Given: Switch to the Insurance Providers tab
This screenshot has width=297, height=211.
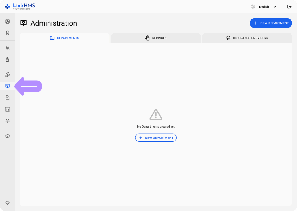Looking at the screenshot, I should click(247, 38).
